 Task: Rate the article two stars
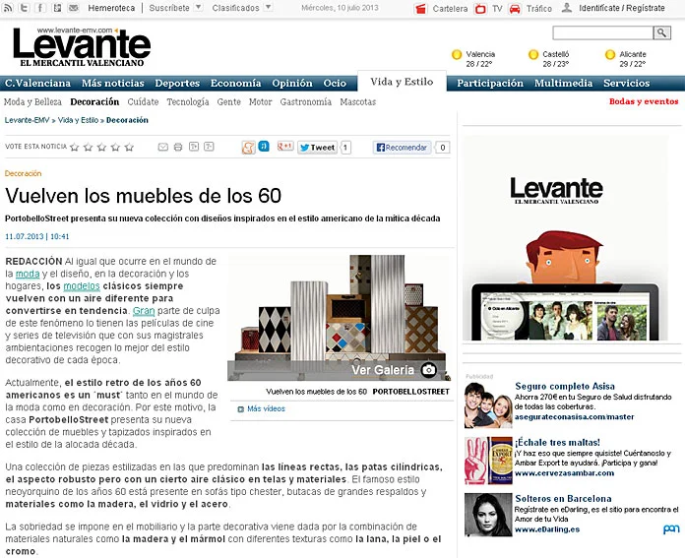click(x=88, y=147)
